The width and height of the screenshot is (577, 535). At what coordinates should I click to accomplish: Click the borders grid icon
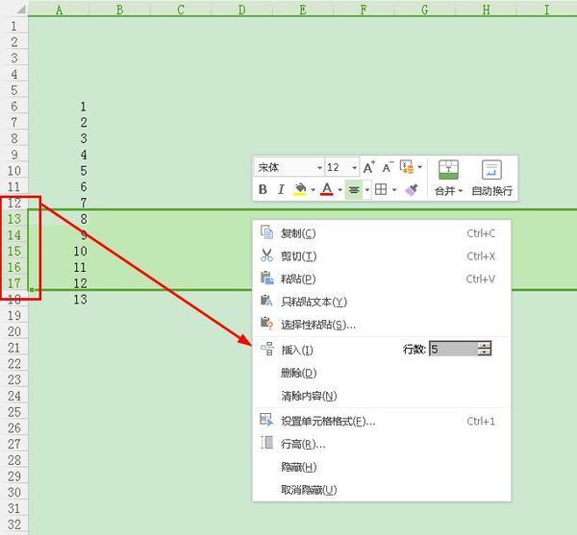[381, 189]
